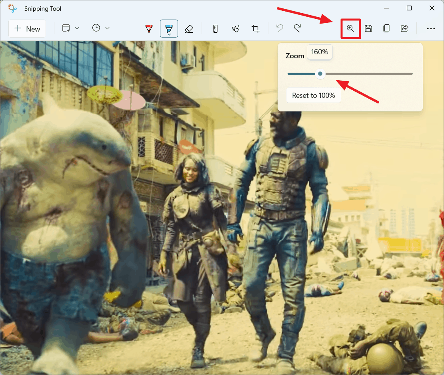This screenshot has height=375, width=444.
Task: Start a New snip
Action: pyautogui.click(x=27, y=28)
